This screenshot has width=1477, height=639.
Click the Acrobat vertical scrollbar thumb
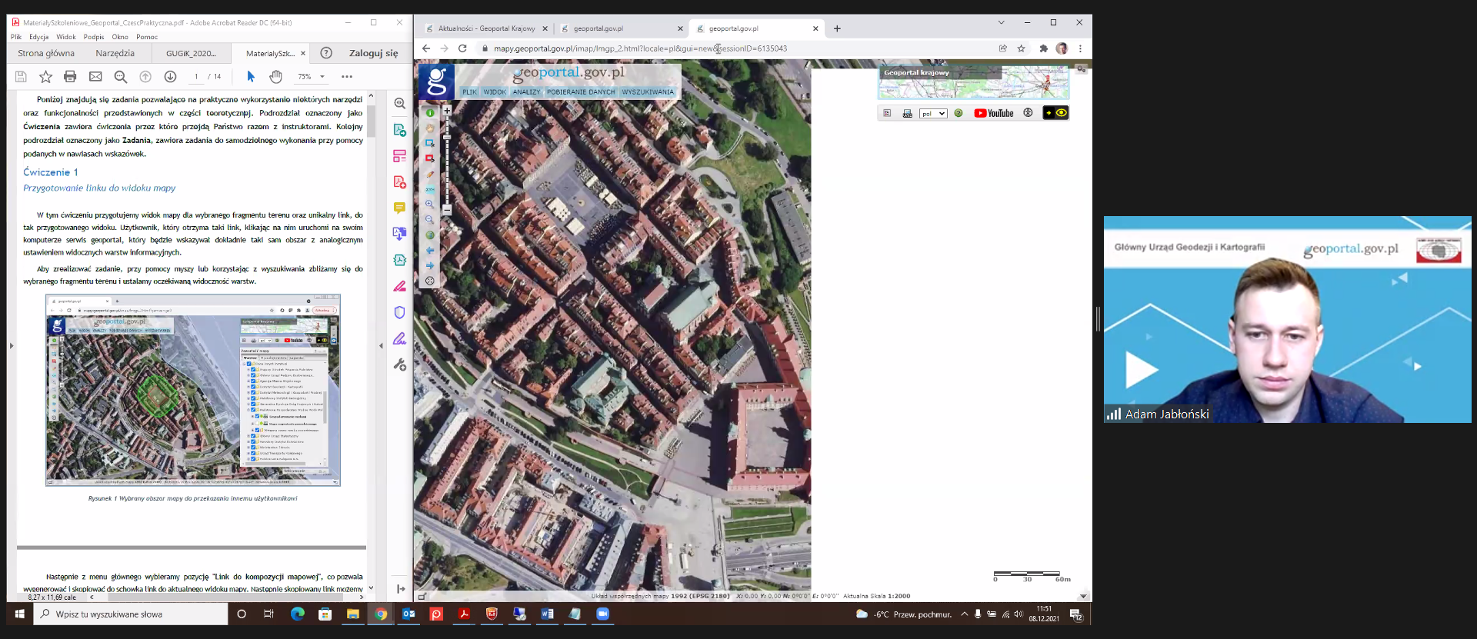click(371, 121)
